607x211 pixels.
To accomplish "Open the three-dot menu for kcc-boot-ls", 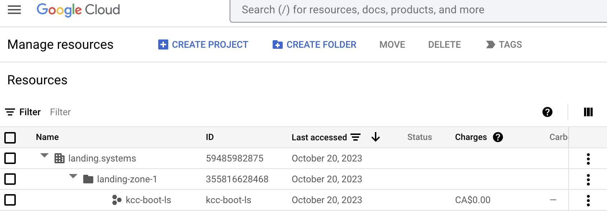I will [588, 200].
